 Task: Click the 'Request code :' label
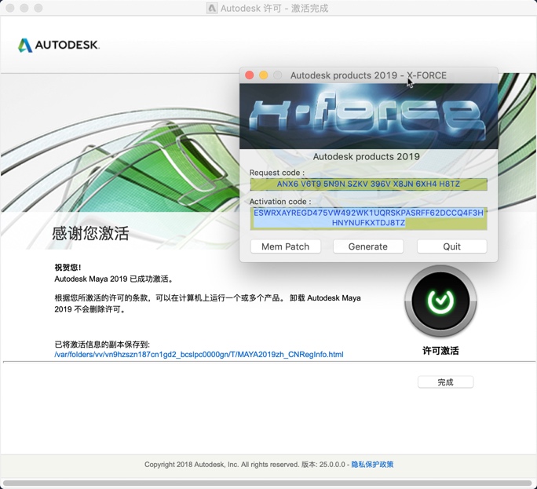click(x=276, y=173)
